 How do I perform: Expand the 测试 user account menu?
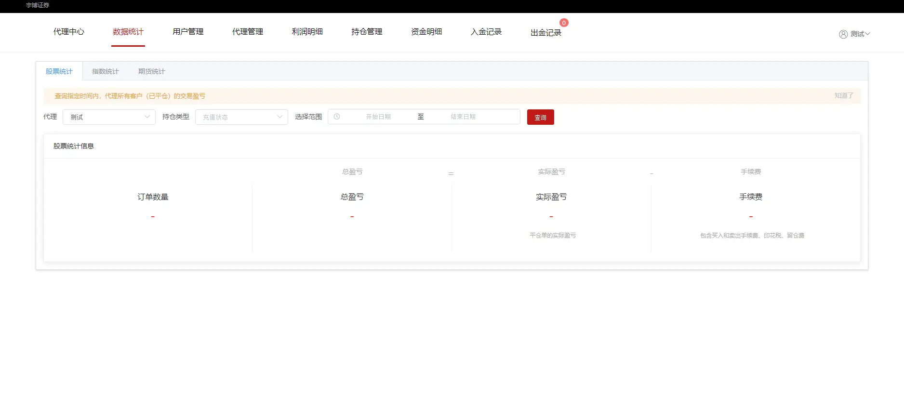(x=860, y=34)
